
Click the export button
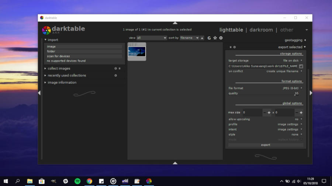(266, 145)
